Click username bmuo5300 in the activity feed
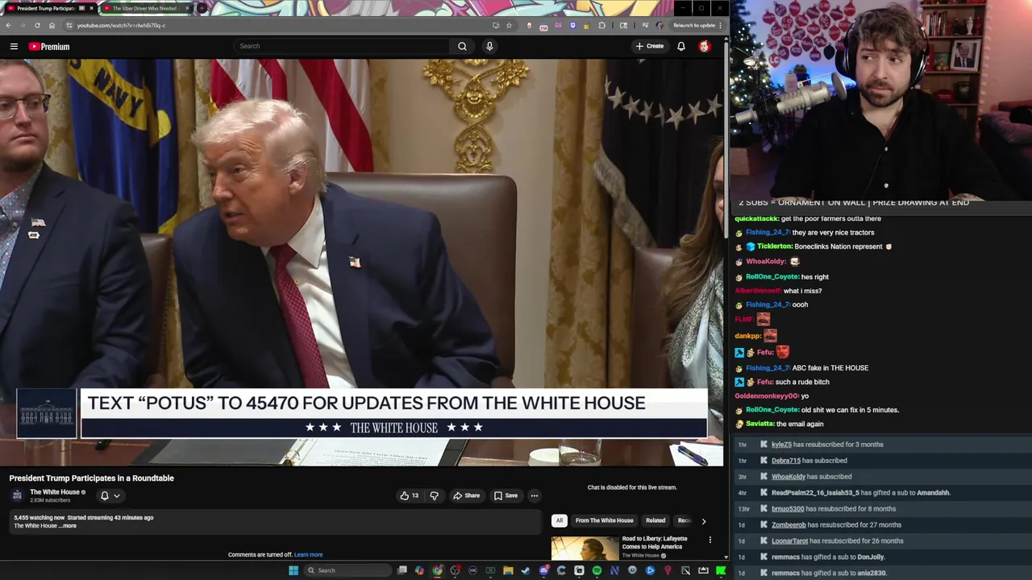The height and width of the screenshot is (580, 1032). click(788, 509)
